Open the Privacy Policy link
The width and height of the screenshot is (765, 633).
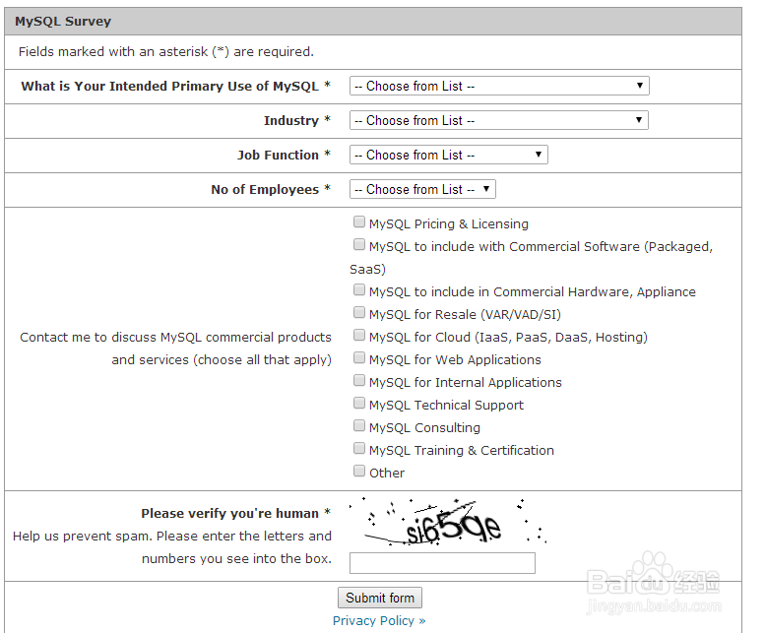pyautogui.click(x=379, y=621)
